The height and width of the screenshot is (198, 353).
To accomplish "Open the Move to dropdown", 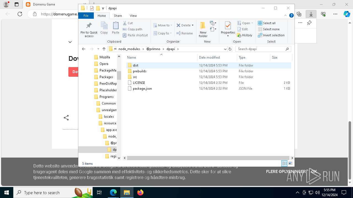I will coord(163,25).
